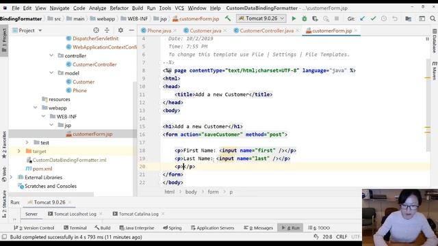Open the Version Control tool window

coord(34,228)
